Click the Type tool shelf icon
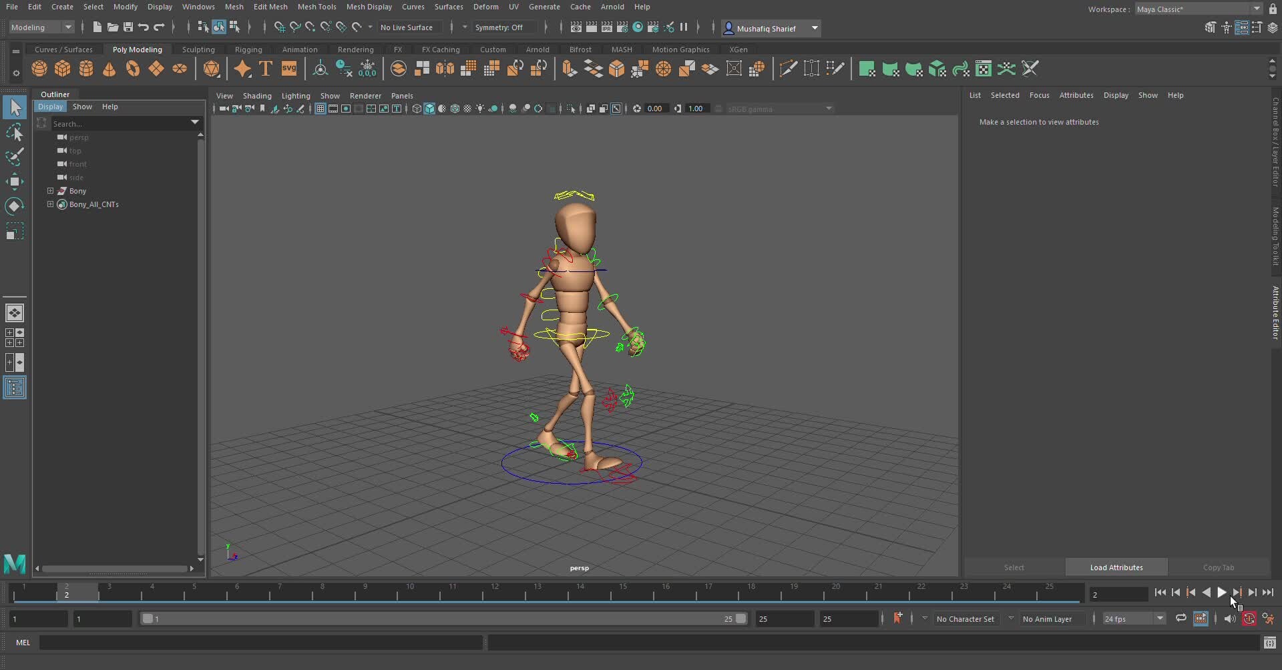 [x=266, y=69]
